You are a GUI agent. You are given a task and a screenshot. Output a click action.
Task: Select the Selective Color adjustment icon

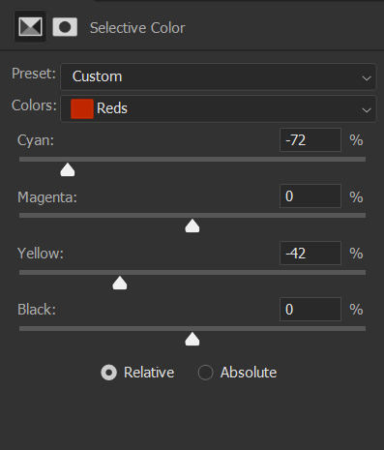click(30, 26)
